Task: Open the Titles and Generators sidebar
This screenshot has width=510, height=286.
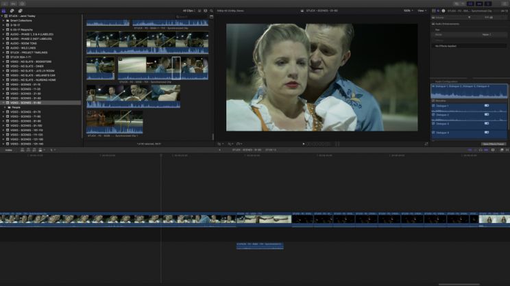Action: 20,11
